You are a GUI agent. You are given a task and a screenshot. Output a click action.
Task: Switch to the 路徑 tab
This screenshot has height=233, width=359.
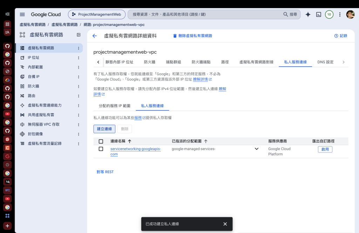225,62
